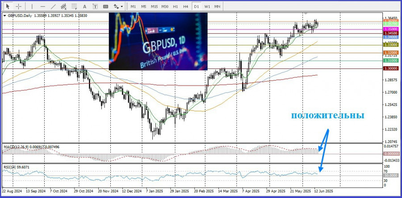Activate the crosshair tool
The width and height of the screenshot is (402, 198).
[x=19, y=6]
